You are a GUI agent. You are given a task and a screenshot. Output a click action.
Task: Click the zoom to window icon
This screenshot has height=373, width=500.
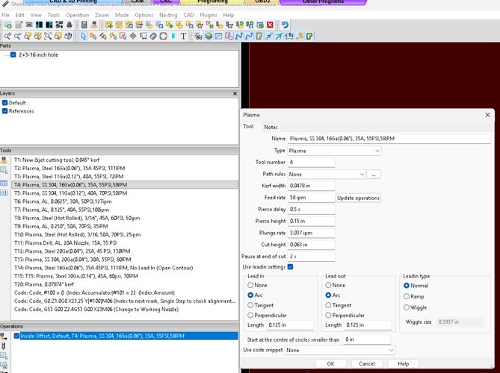point(48,37)
